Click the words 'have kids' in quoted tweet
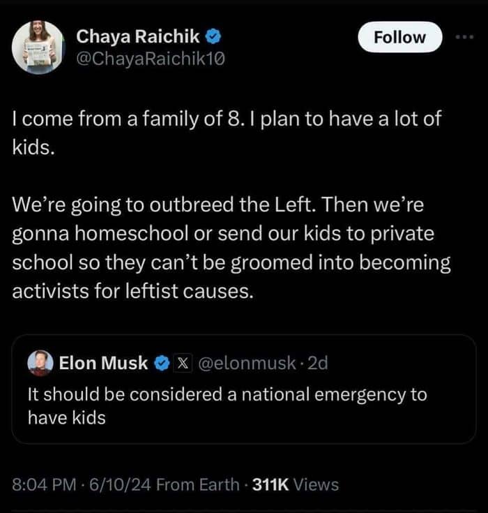 point(66,417)
